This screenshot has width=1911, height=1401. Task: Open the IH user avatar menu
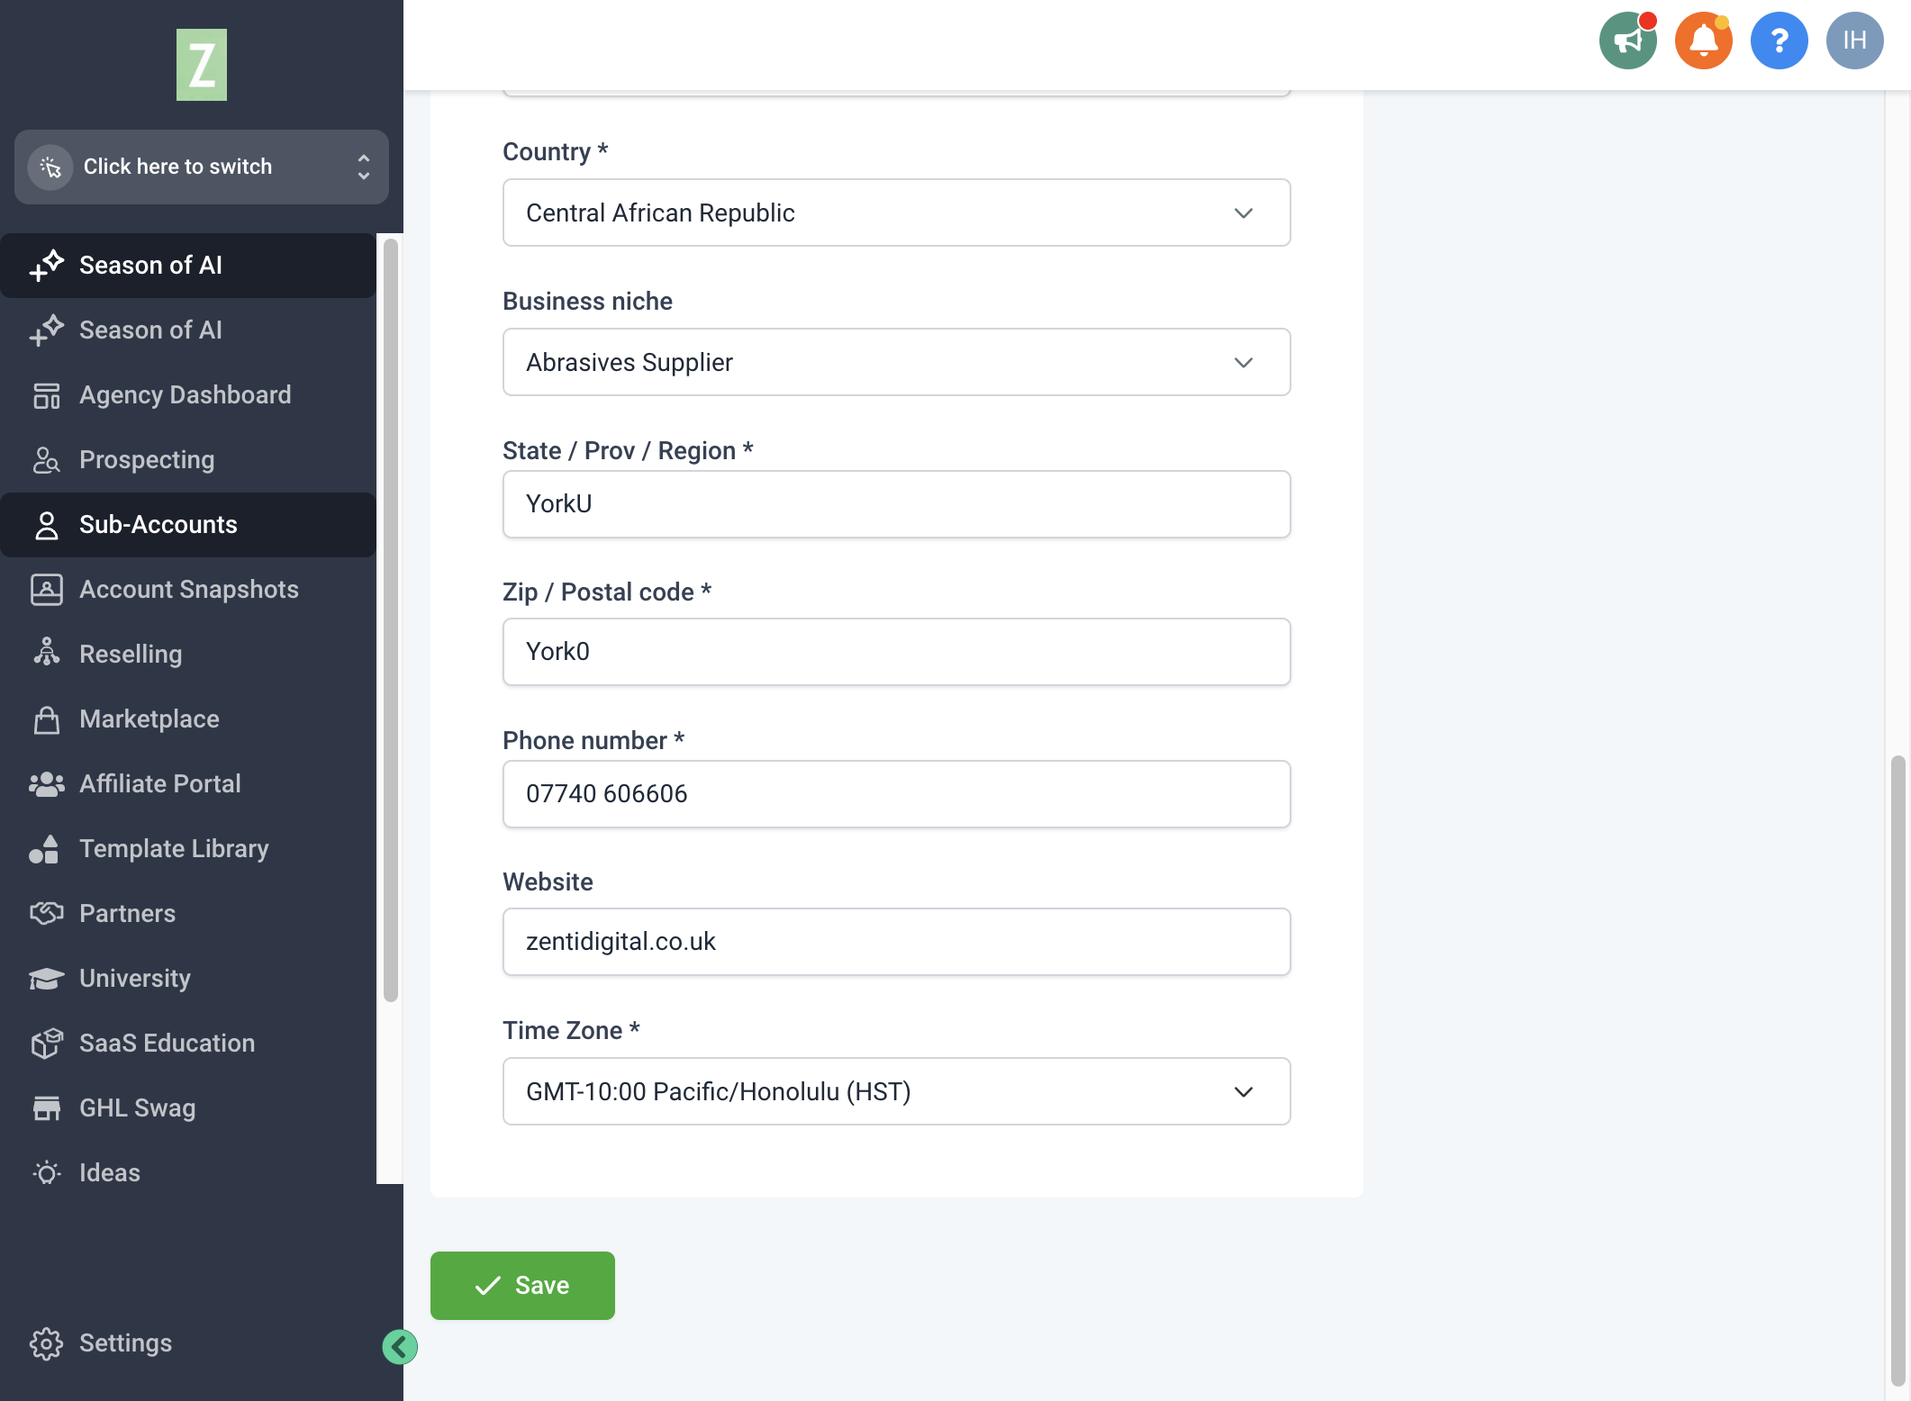[x=1854, y=41]
